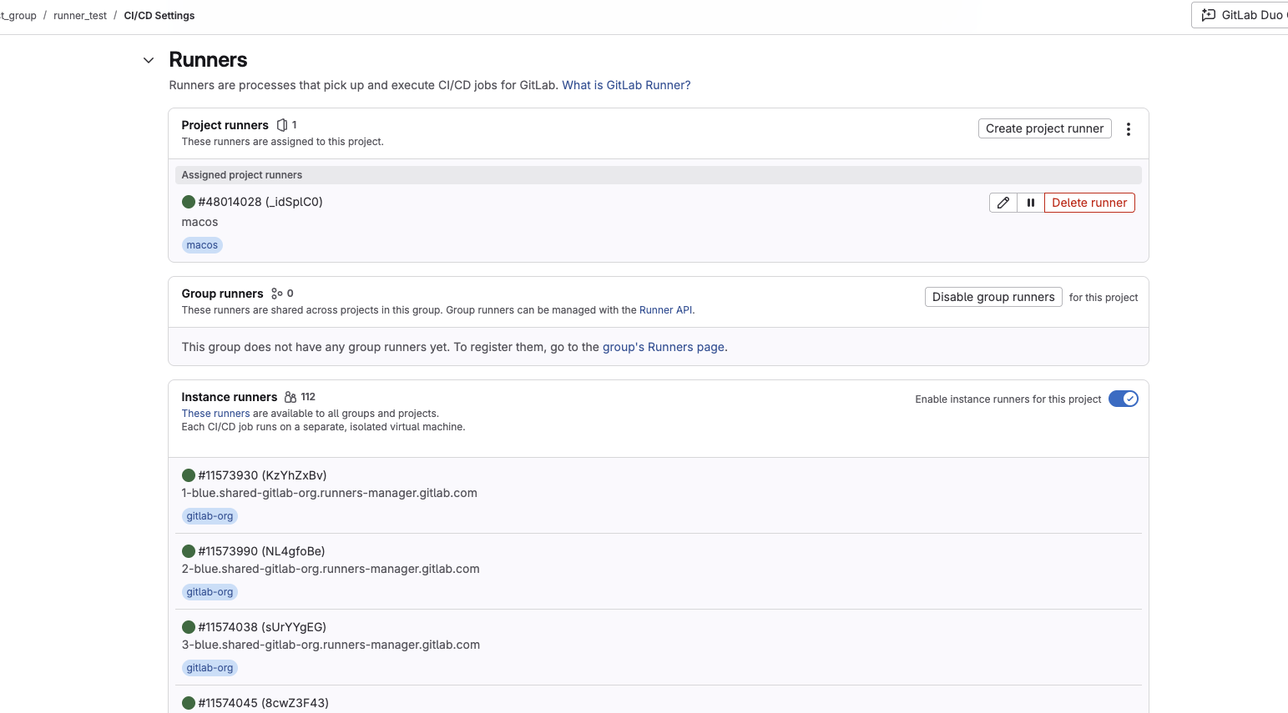The height and width of the screenshot is (713, 1288).
Task: Pause the macos project runner
Action: 1031,203
